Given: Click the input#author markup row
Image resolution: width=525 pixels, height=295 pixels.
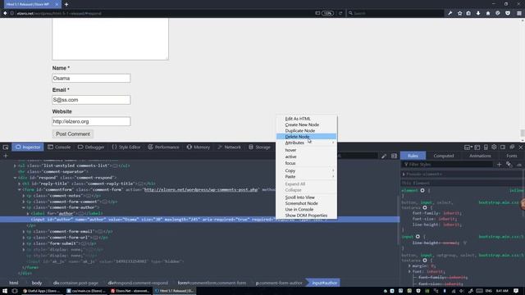Looking at the screenshot, I should pos(199,220).
